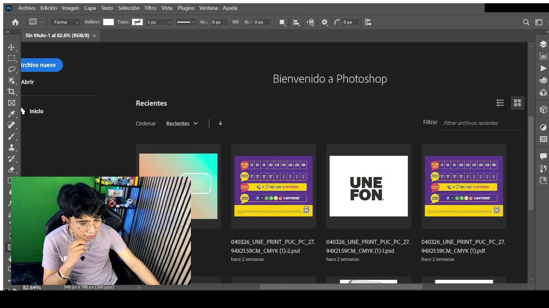The image size is (549, 308).
Task: Click the Relleno fill color swatch
Action: tap(109, 22)
